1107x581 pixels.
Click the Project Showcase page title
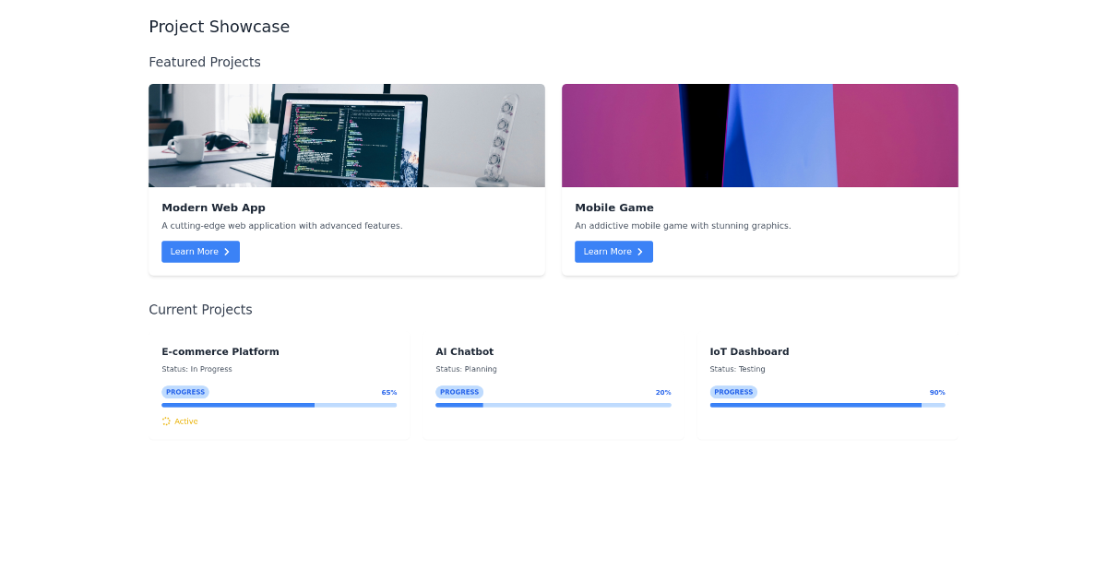pyautogui.click(x=219, y=27)
